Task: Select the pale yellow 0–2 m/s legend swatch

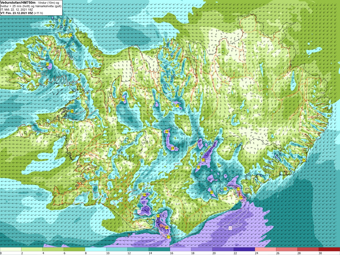Action: coord(11,249)
